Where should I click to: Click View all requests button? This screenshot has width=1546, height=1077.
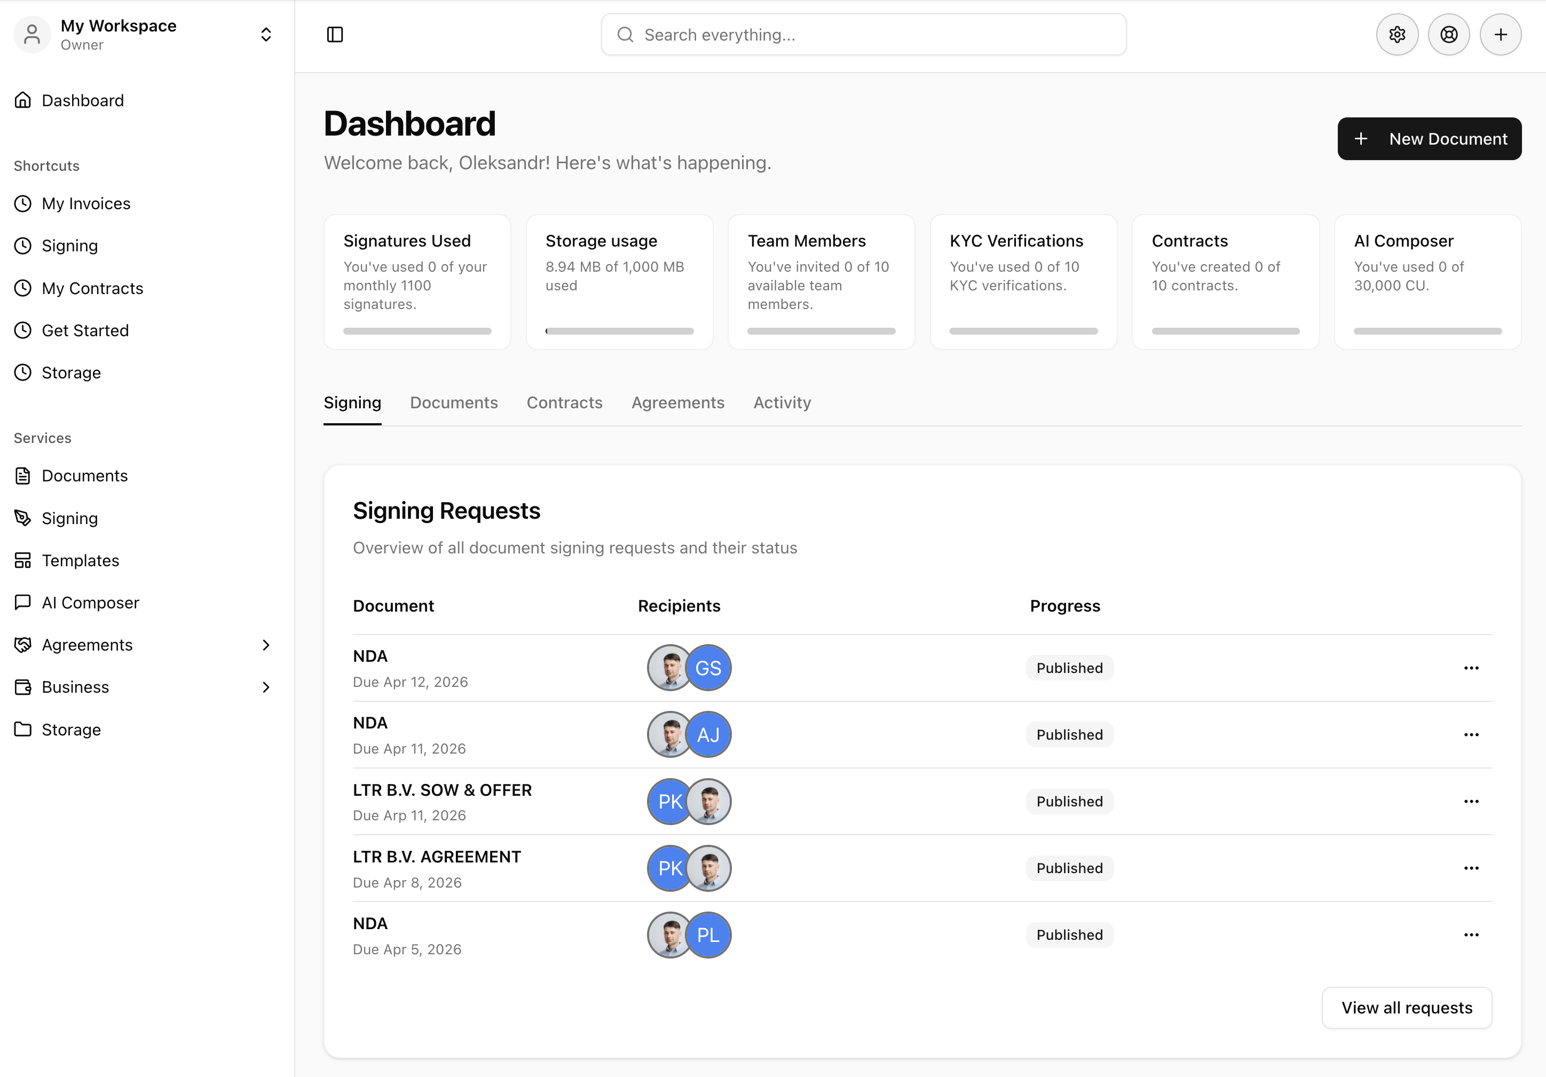pyautogui.click(x=1407, y=1008)
